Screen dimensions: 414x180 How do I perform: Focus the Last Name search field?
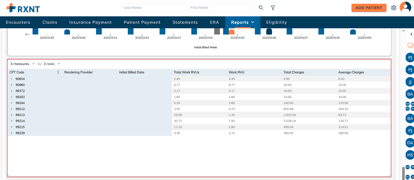(153, 8)
